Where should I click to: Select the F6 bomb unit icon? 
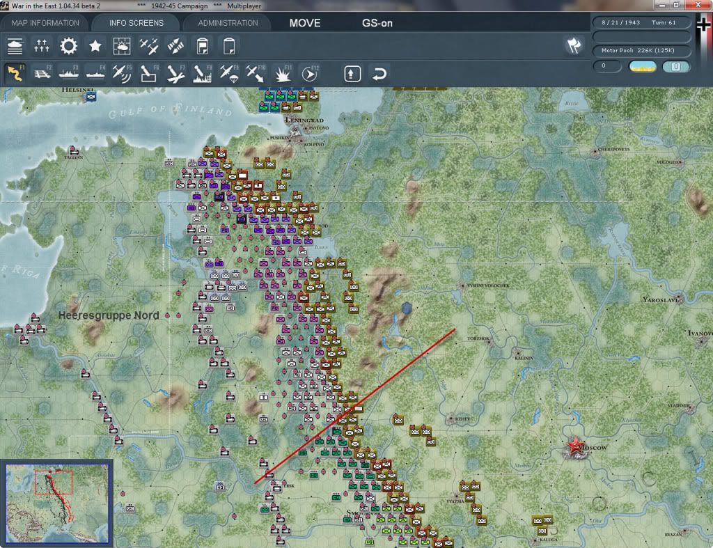[149, 74]
